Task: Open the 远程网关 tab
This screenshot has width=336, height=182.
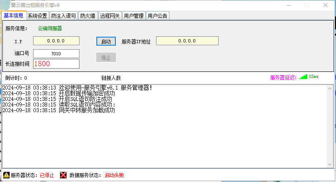Action: 110,16
